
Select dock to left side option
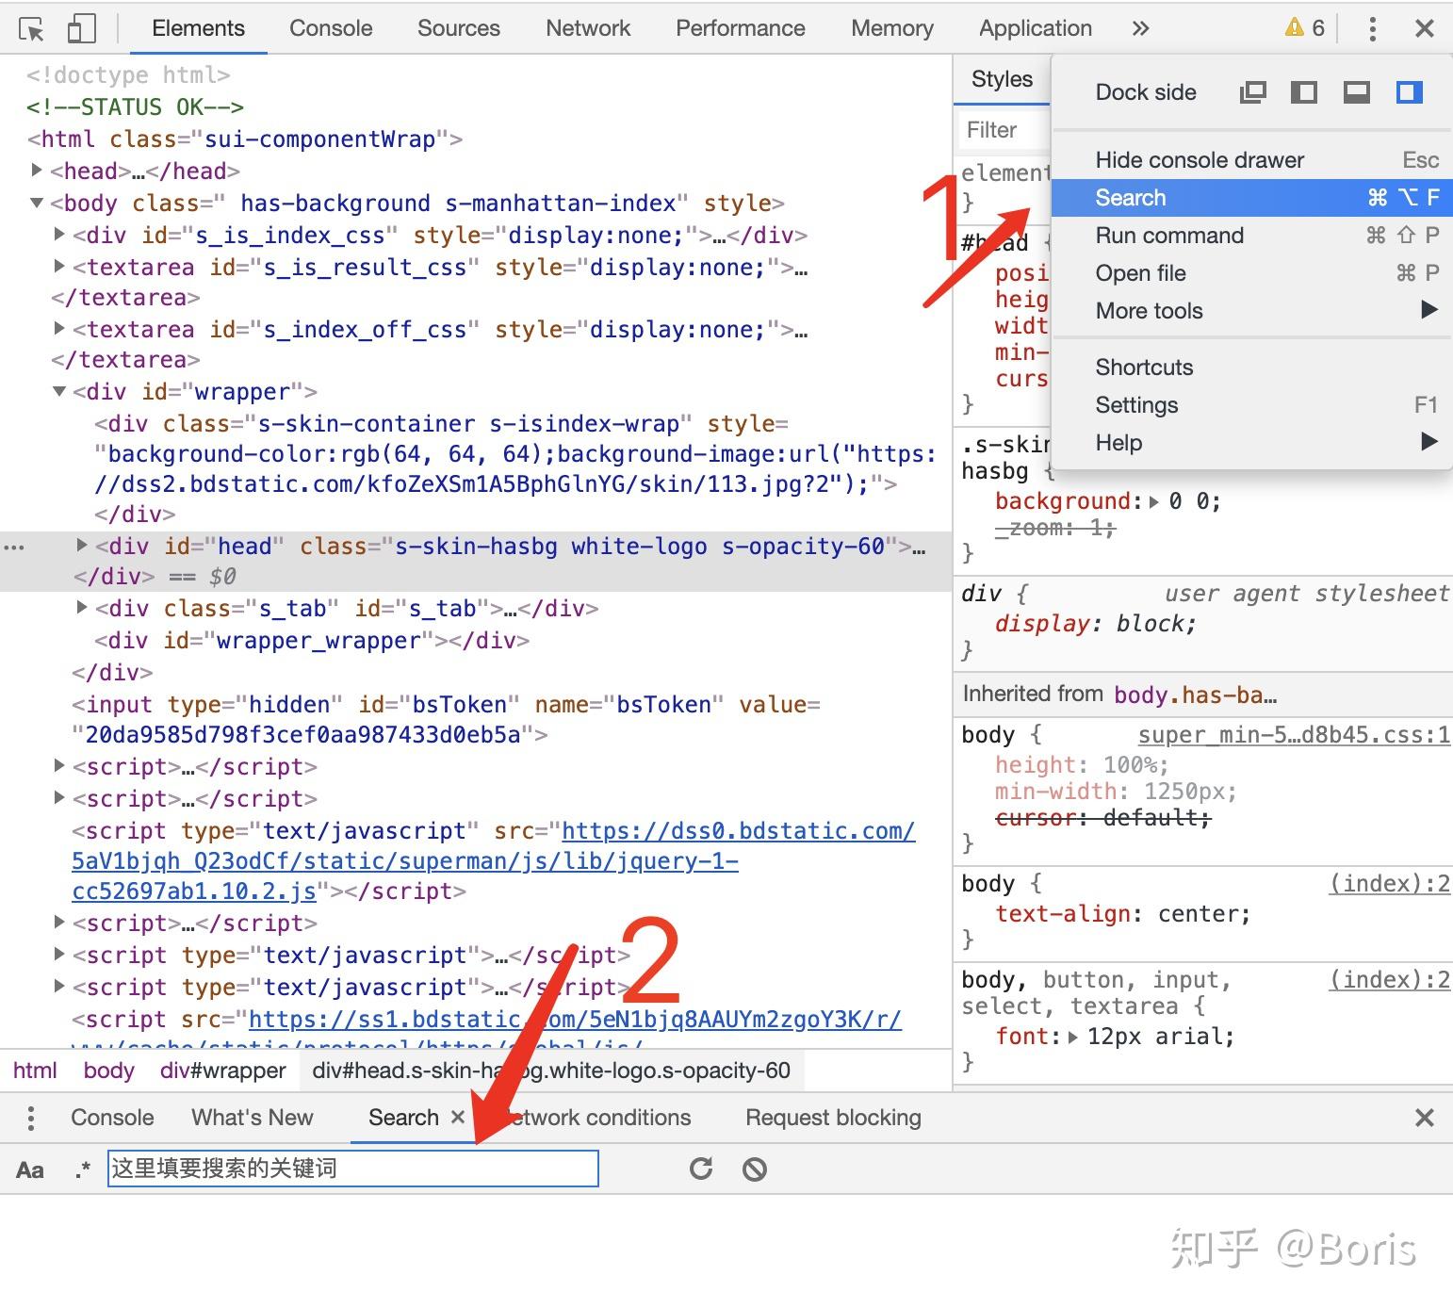tap(1304, 91)
